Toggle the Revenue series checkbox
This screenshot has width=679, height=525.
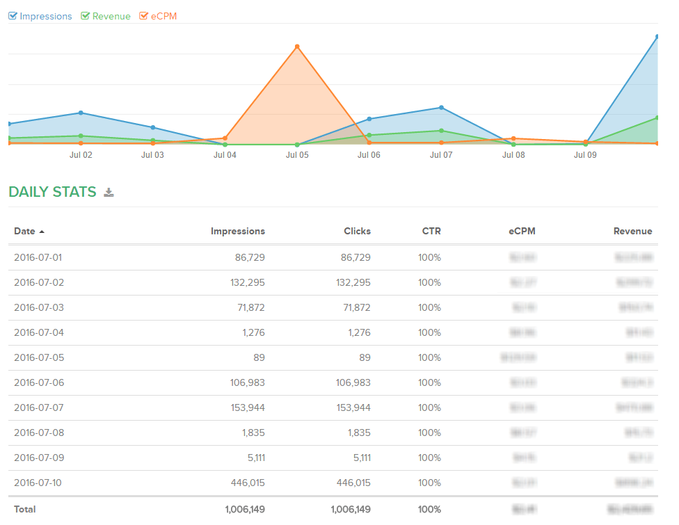(x=86, y=16)
